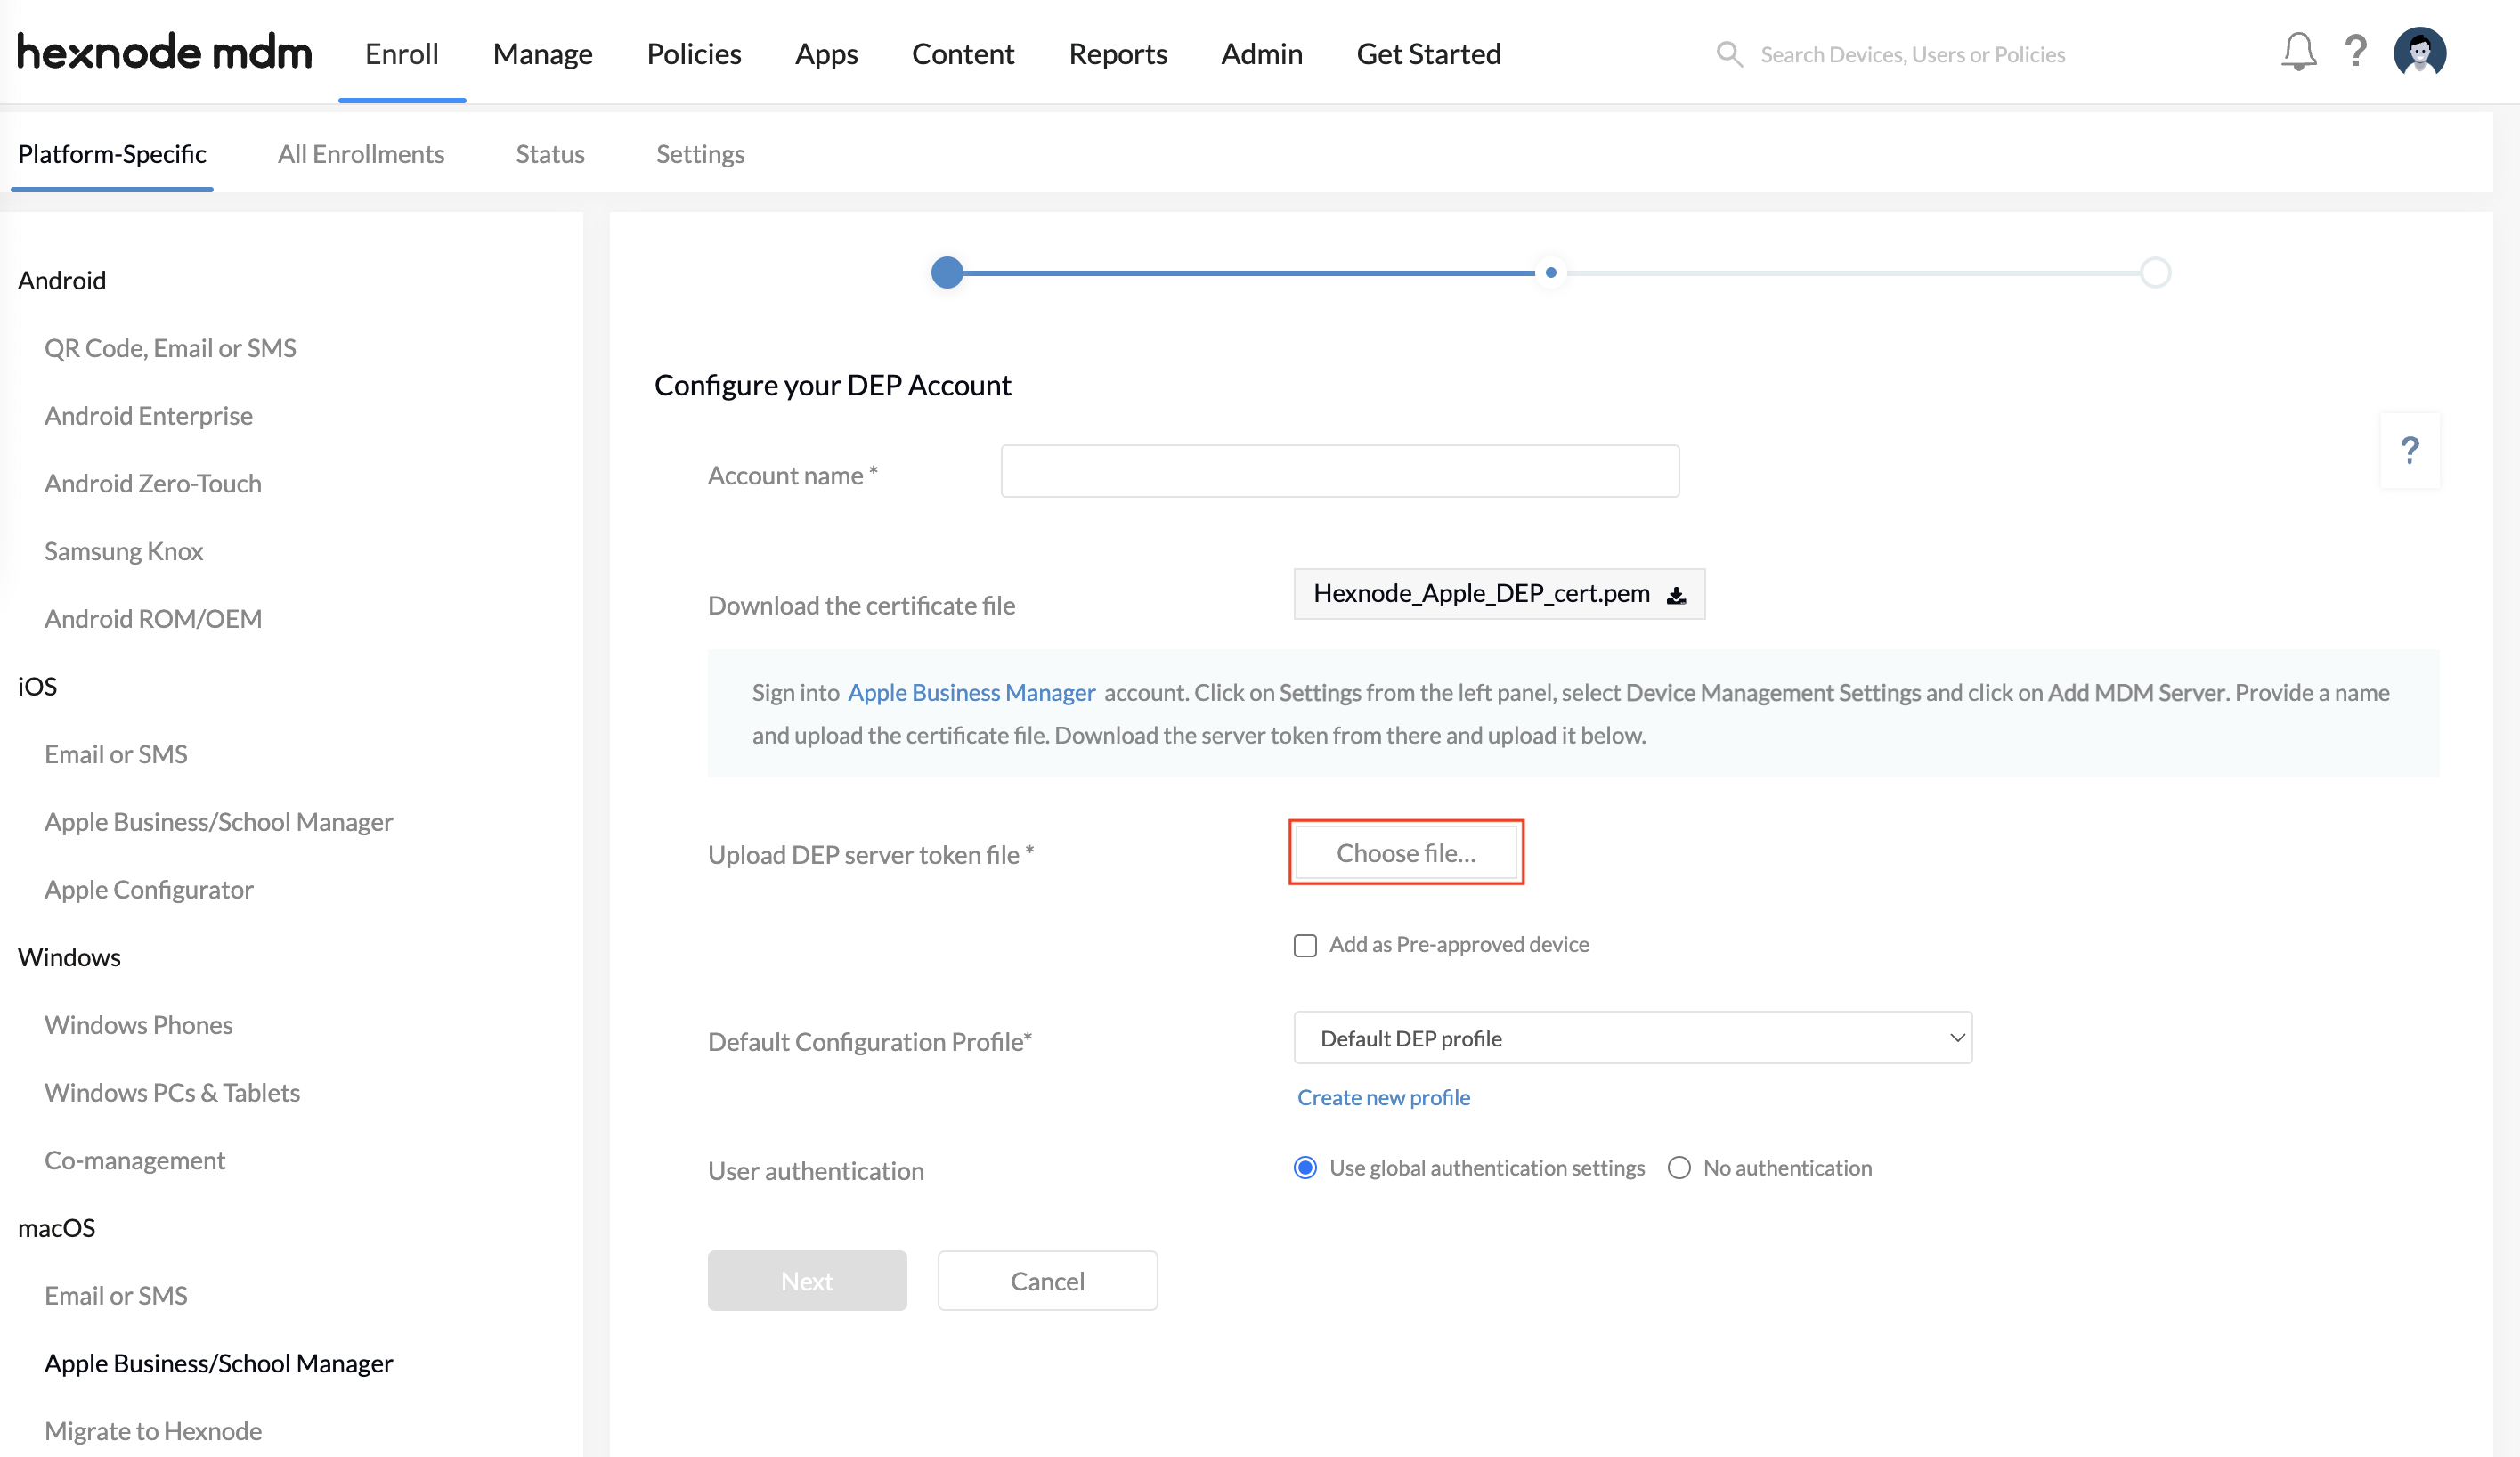Check Add as Pre-approved device

[1305, 945]
